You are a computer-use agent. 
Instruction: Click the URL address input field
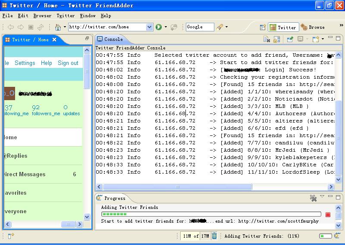click(x=107, y=27)
